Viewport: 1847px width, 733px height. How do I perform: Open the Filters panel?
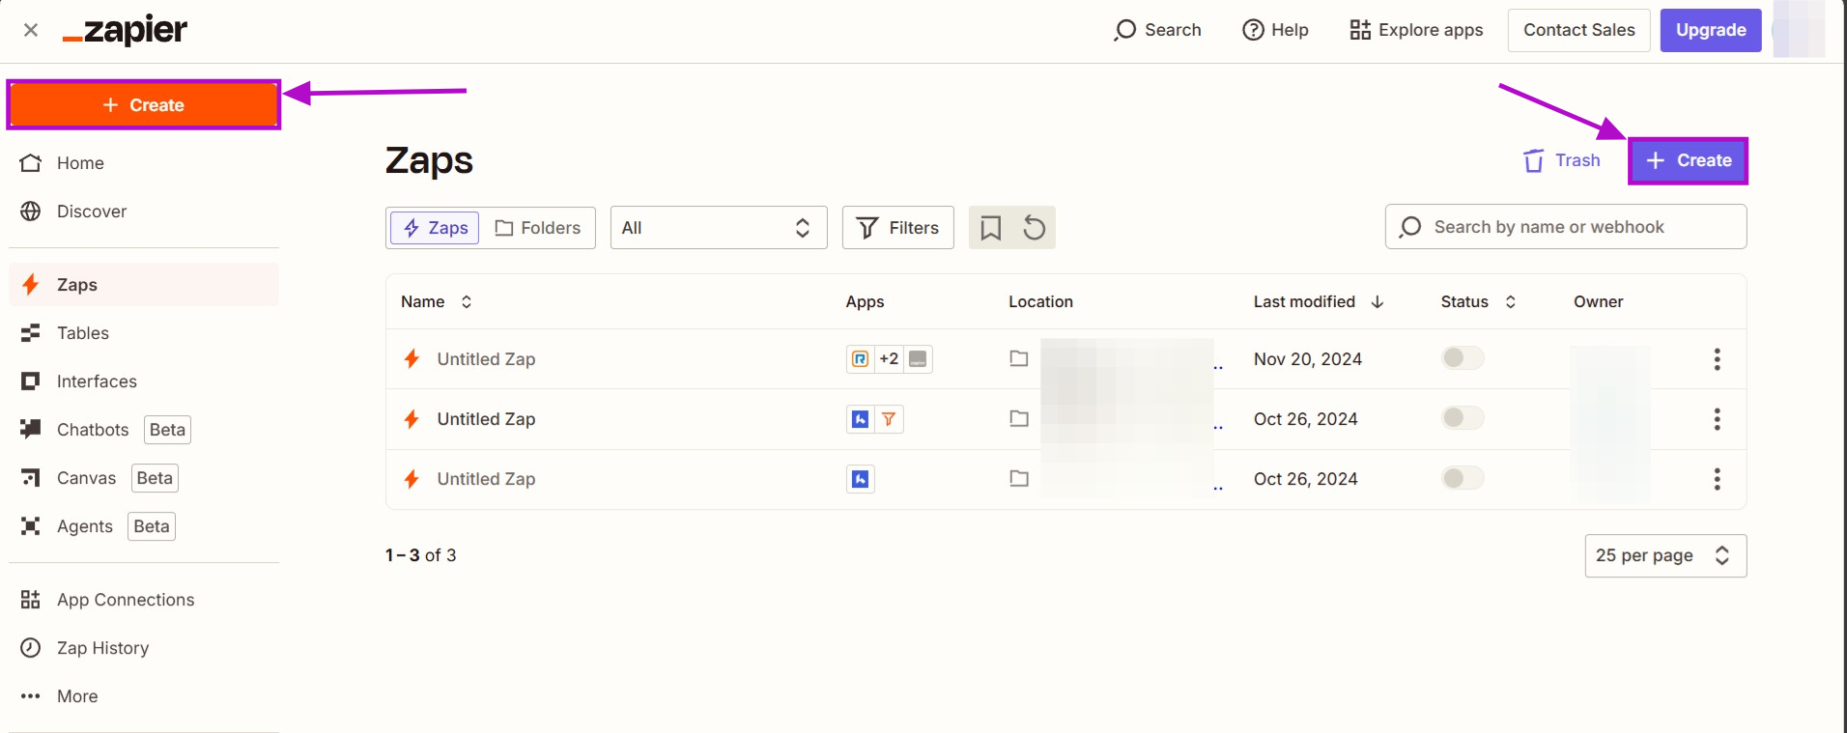click(897, 228)
